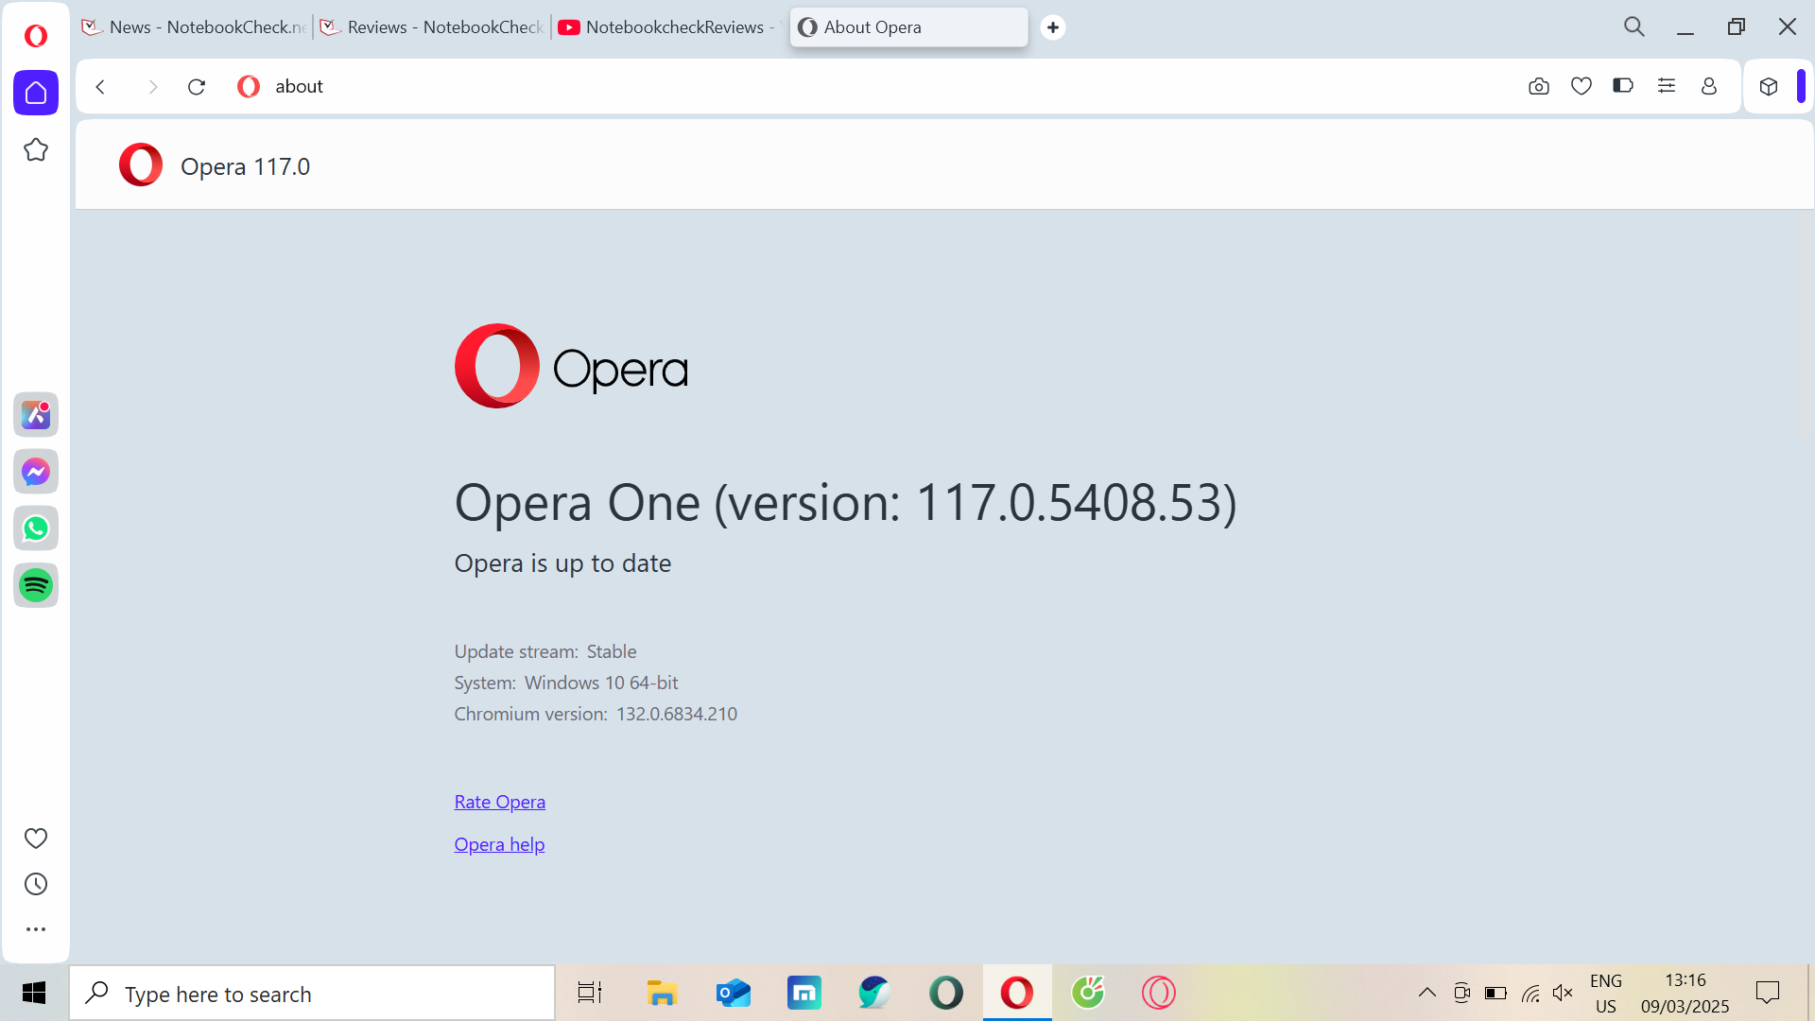Open Task View in the taskbar

[x=590, y=993]
